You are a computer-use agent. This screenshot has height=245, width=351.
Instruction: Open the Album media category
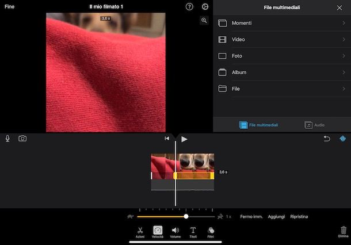pyautogui.click(x=282, y=72)
